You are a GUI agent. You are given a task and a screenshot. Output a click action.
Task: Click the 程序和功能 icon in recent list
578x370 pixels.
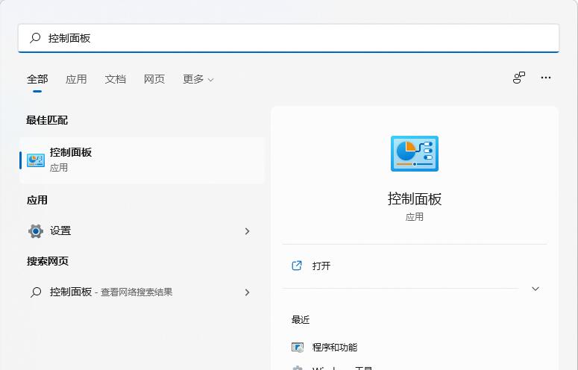point(298,347)
